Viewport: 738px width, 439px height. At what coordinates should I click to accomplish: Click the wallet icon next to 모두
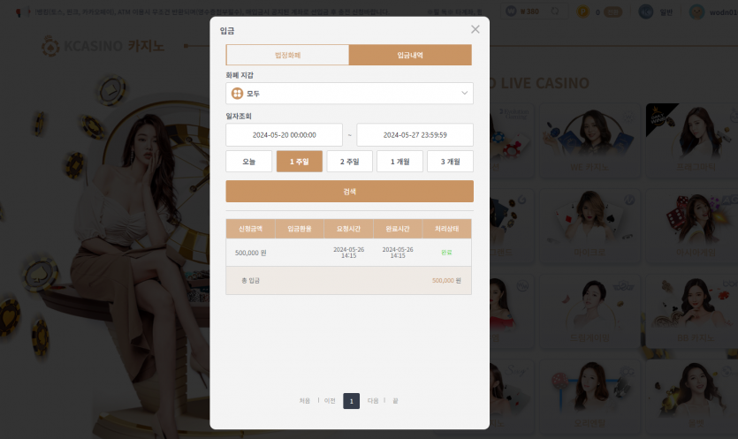click(x=237, y=94)
